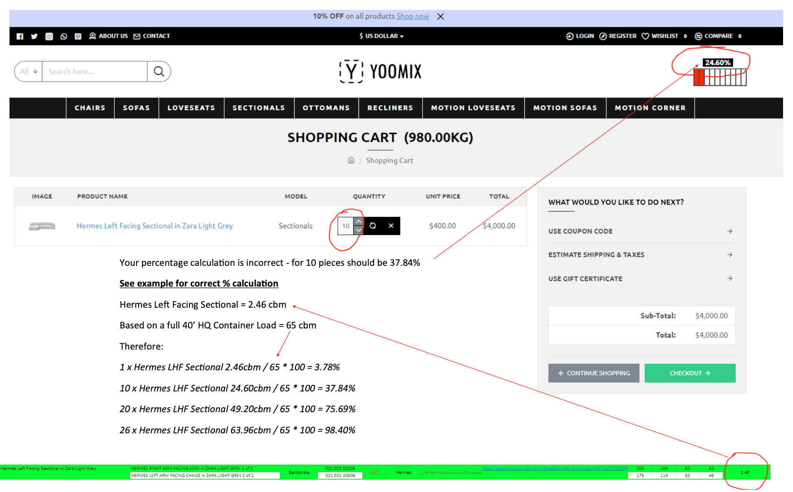Click the Contact link

click(152, 36)
